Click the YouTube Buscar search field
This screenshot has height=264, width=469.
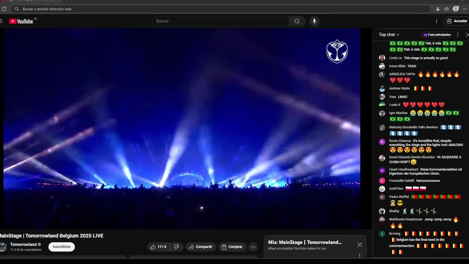(221, 21)
